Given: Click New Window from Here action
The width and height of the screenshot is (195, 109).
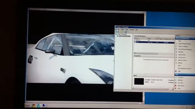Looking at the screenshot, I should pyautogui.click(x=185, y=68).
